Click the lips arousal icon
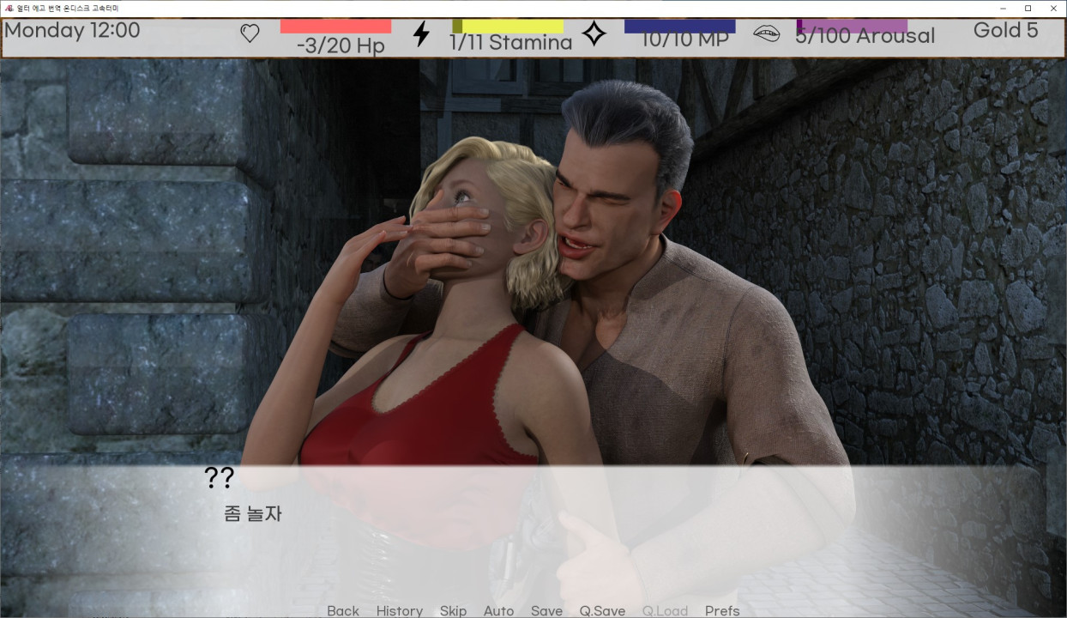1067x618 pixels. click(766, 33)
